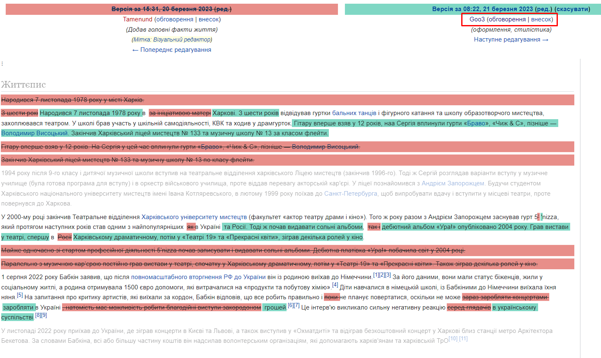Viewport: 601px width, 358px height.
Task: Open Харківського університету мистецтв link
Action: [194, 217]
